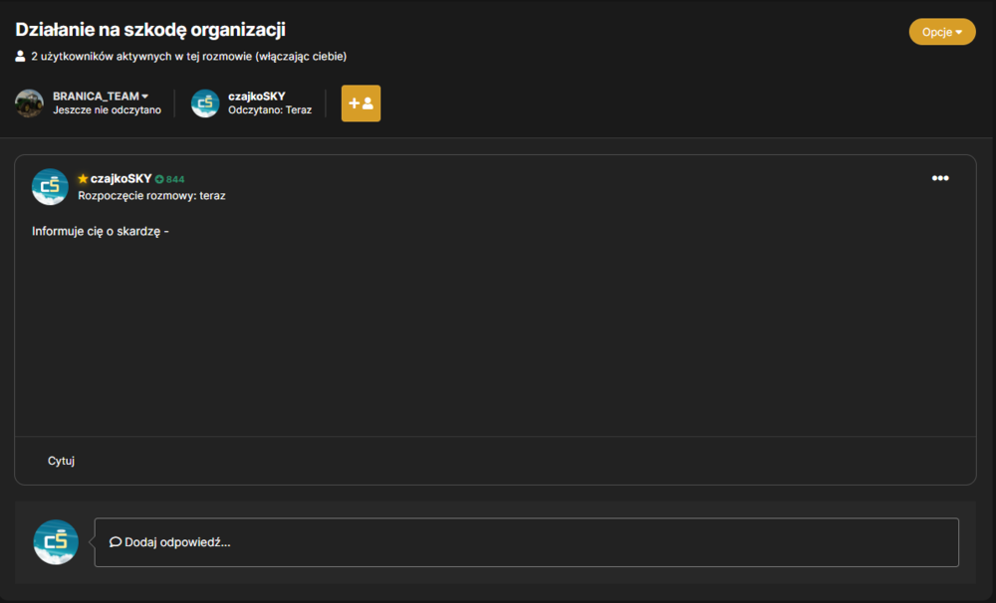This screenshot has height=603, width=996.
Task: Click the user icon beside active users count
Action: pyautogui.click(x=20, y=57)
